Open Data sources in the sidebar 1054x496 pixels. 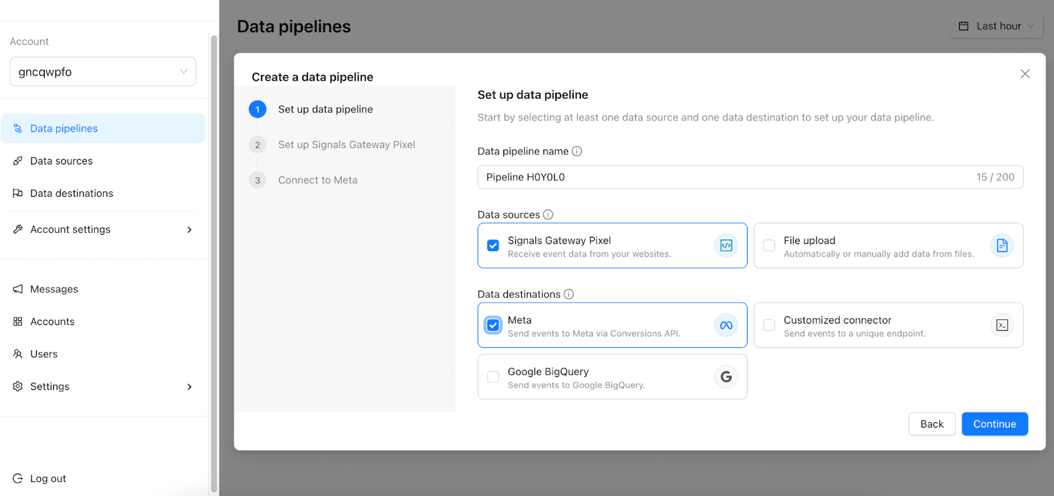(103, 161)
